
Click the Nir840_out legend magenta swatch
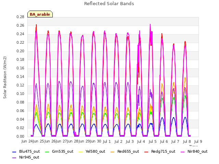tap(182, 152)
